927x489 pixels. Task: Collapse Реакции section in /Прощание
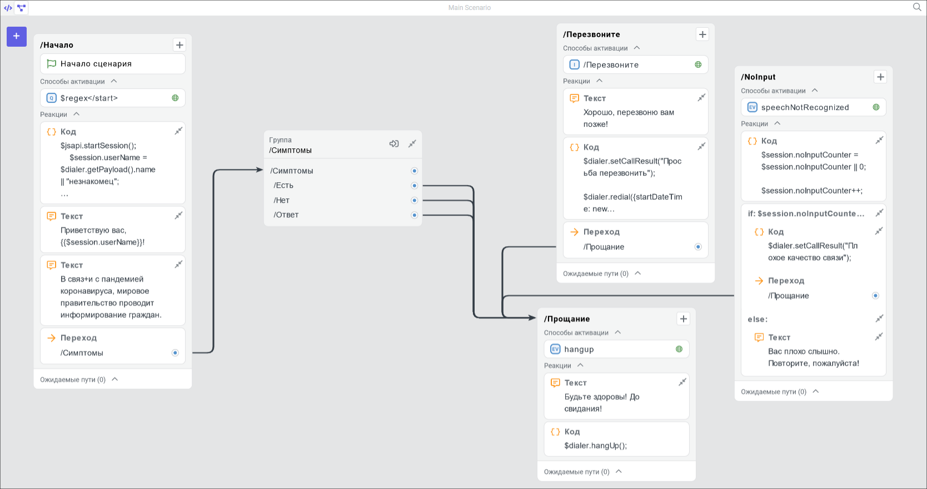(x=580, y=365)
